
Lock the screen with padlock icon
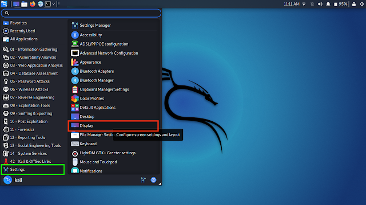coord(354,4)
